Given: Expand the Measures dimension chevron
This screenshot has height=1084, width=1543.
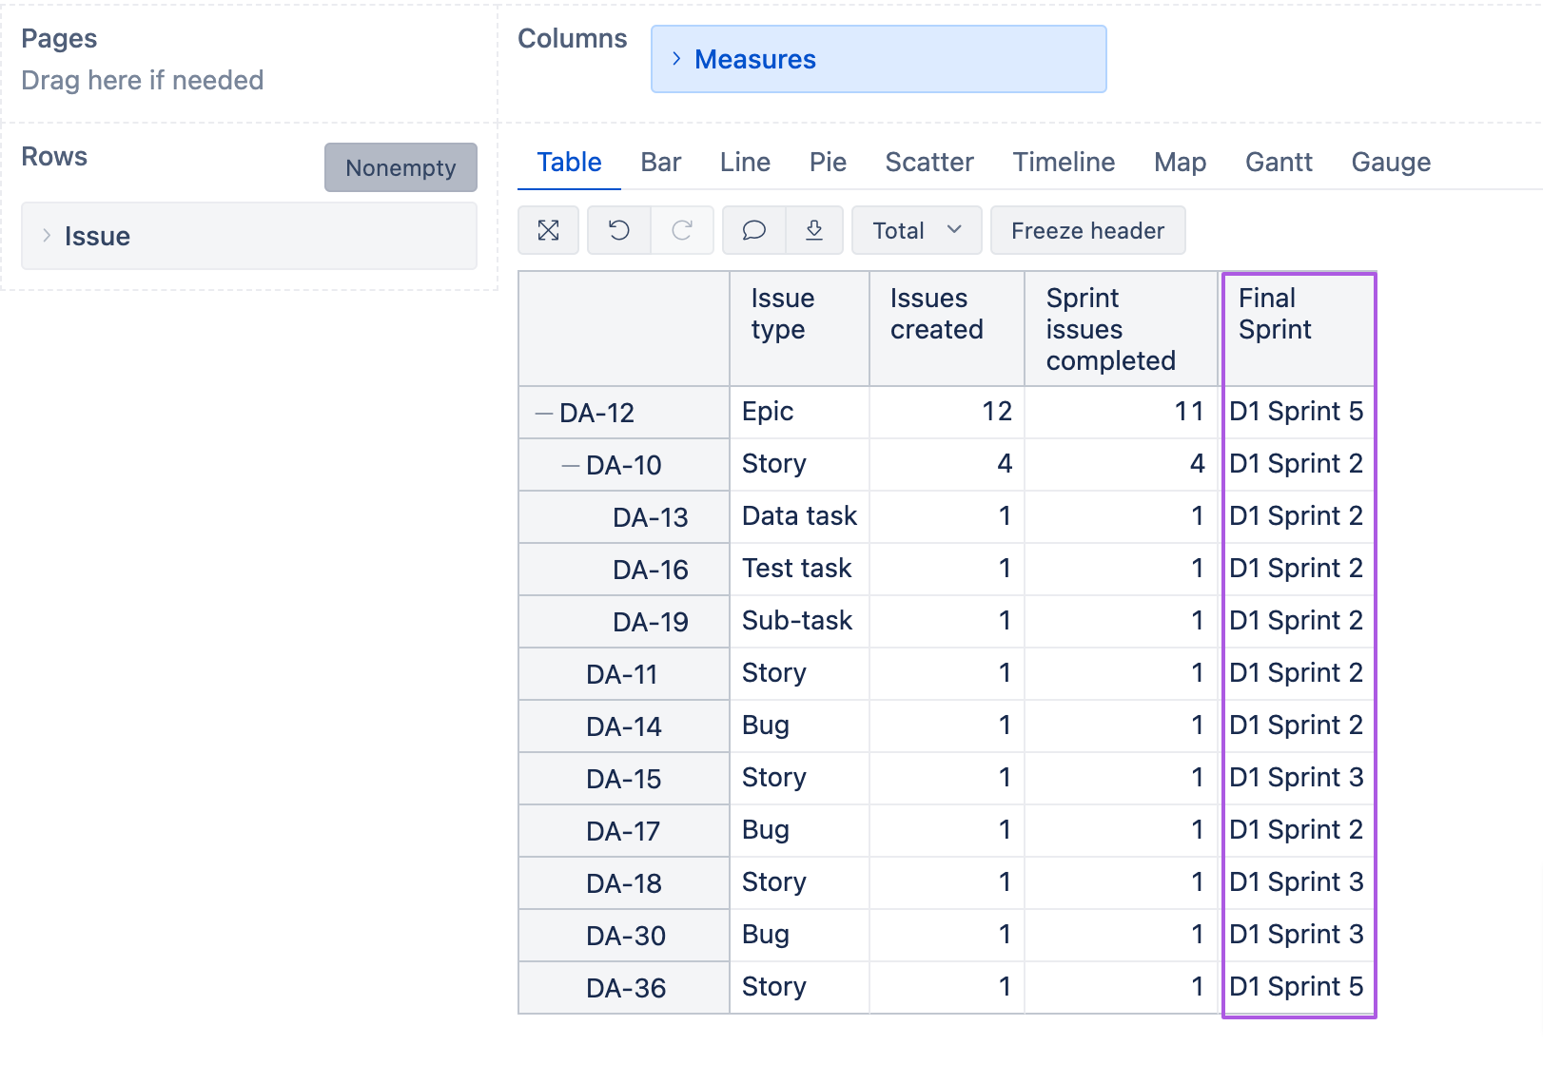Looking at the screenshot, I should coord(676,59).
